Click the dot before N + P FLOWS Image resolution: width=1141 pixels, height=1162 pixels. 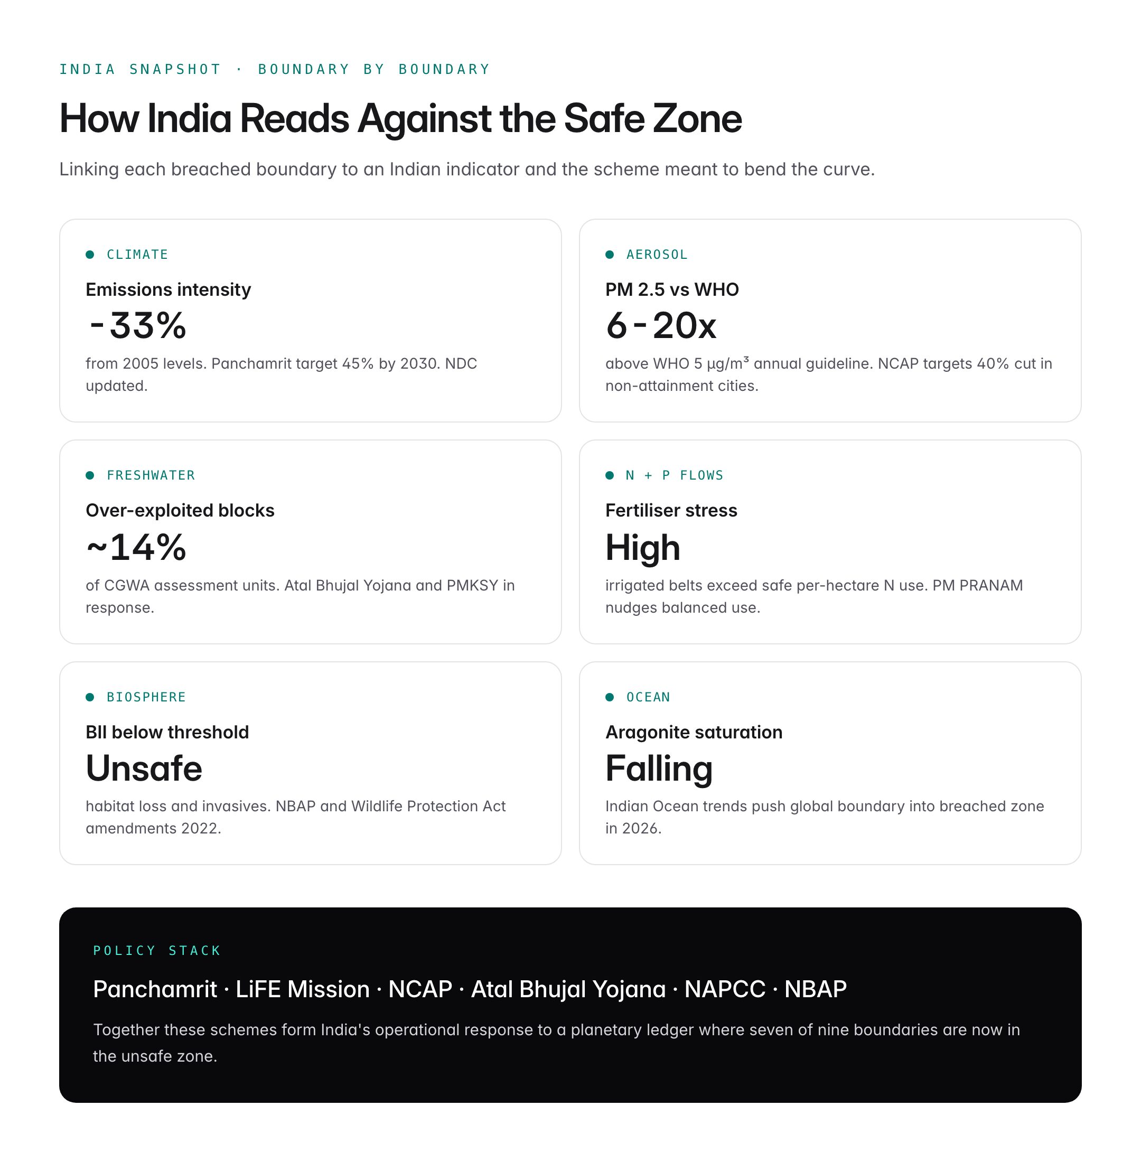[x=610, y=475]
